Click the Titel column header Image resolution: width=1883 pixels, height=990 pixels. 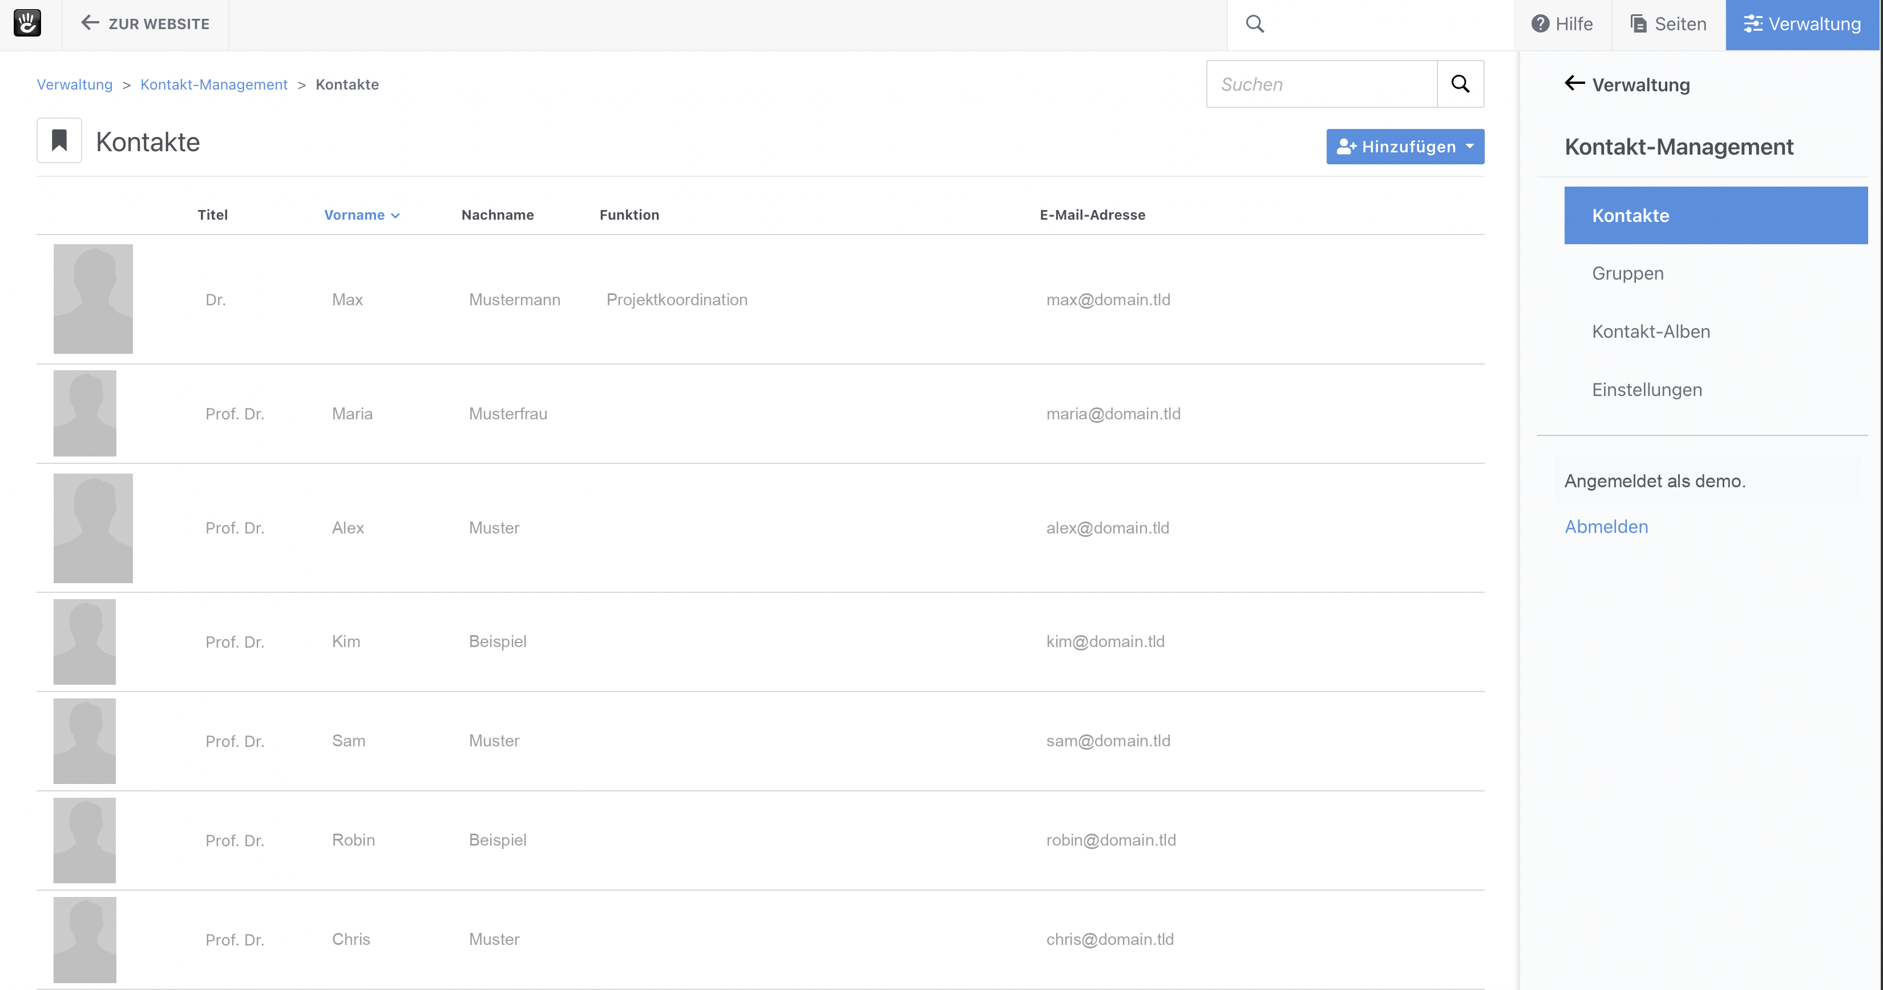[x=213, y=215]
